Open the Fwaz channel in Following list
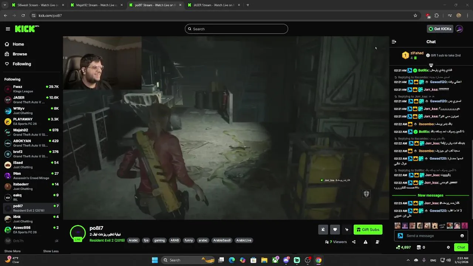This screenshot has width=473, height=266. [31, 89]
